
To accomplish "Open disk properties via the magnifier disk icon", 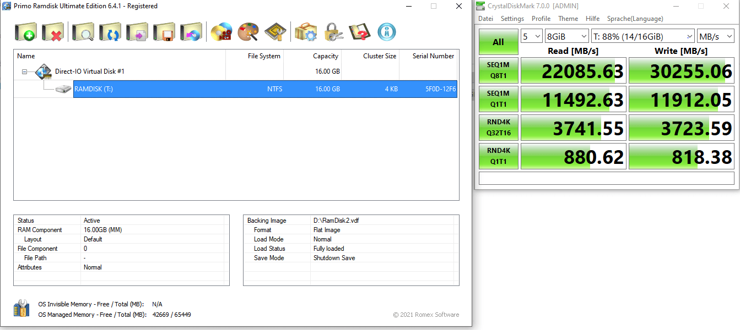I will pyautogui.click(x=83, y=32).
